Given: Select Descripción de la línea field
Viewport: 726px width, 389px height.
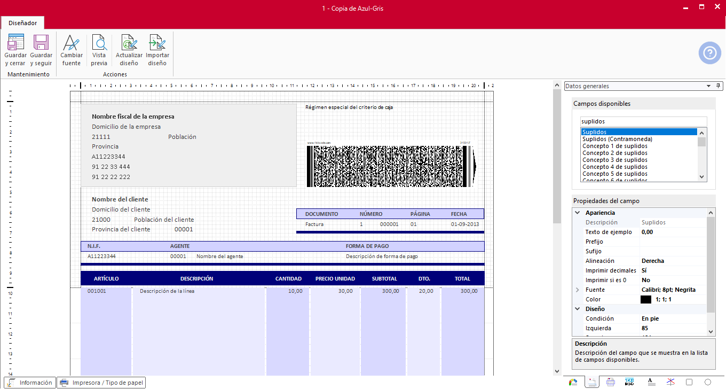Looking at the screenshot, I should coord(167,291).
